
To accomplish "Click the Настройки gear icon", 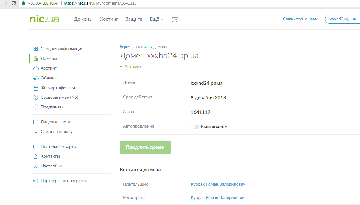I will pyautogui.click(x=36, y=166).
